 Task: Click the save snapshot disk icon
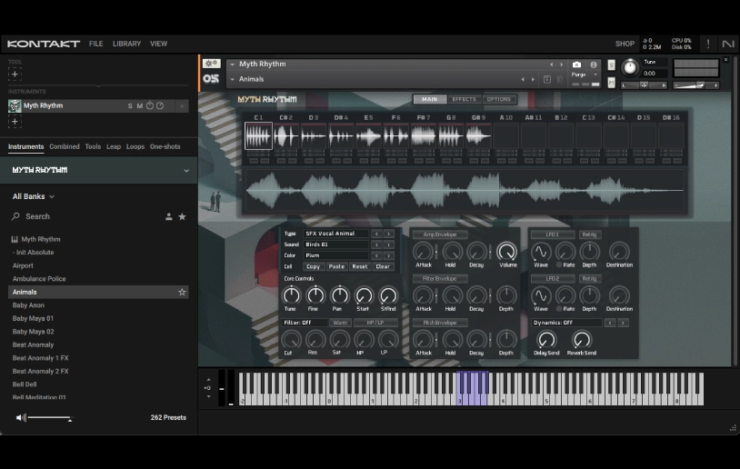click(547, 79)
